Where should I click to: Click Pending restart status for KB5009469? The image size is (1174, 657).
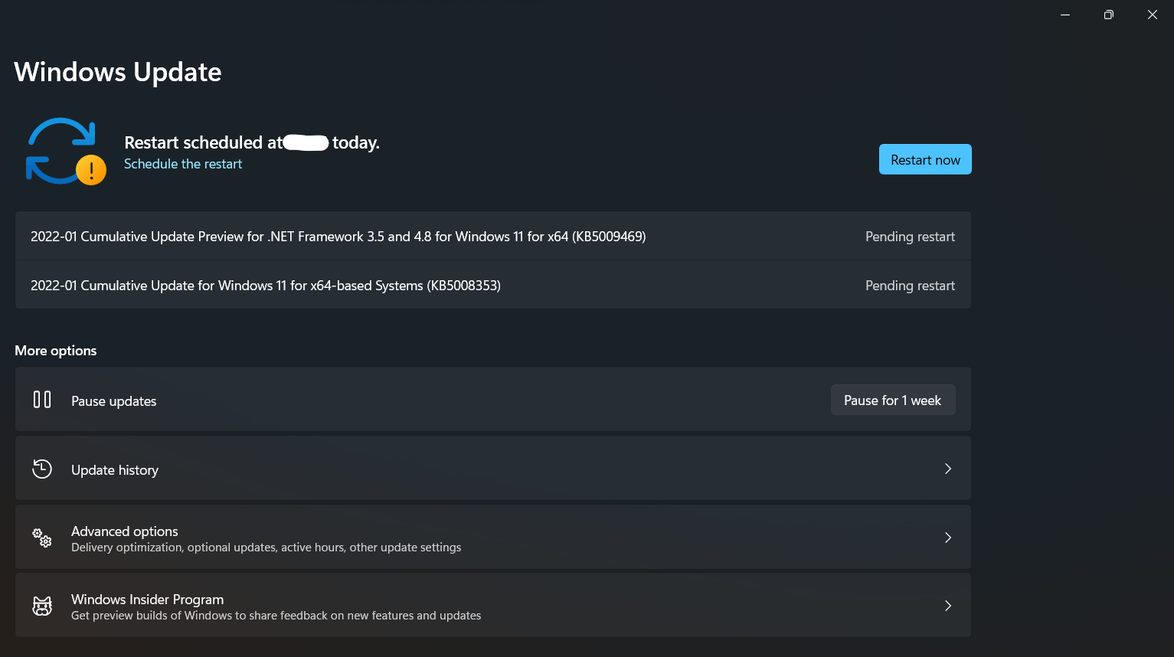click(x=910, y=237)
